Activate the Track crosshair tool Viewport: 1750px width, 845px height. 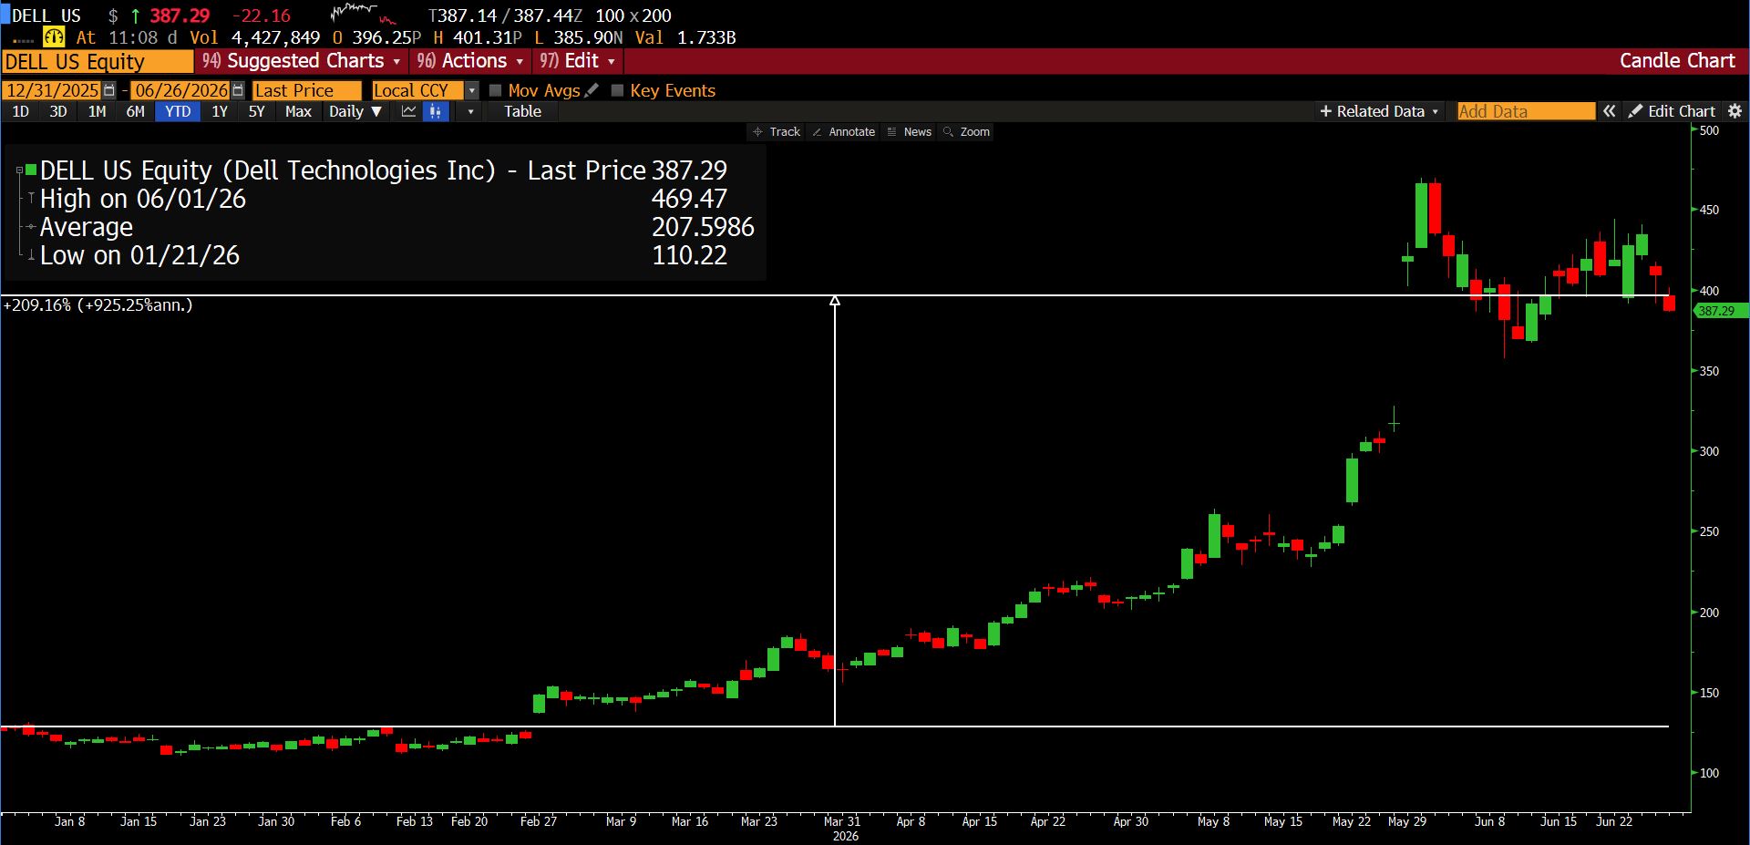click(777, 132)
